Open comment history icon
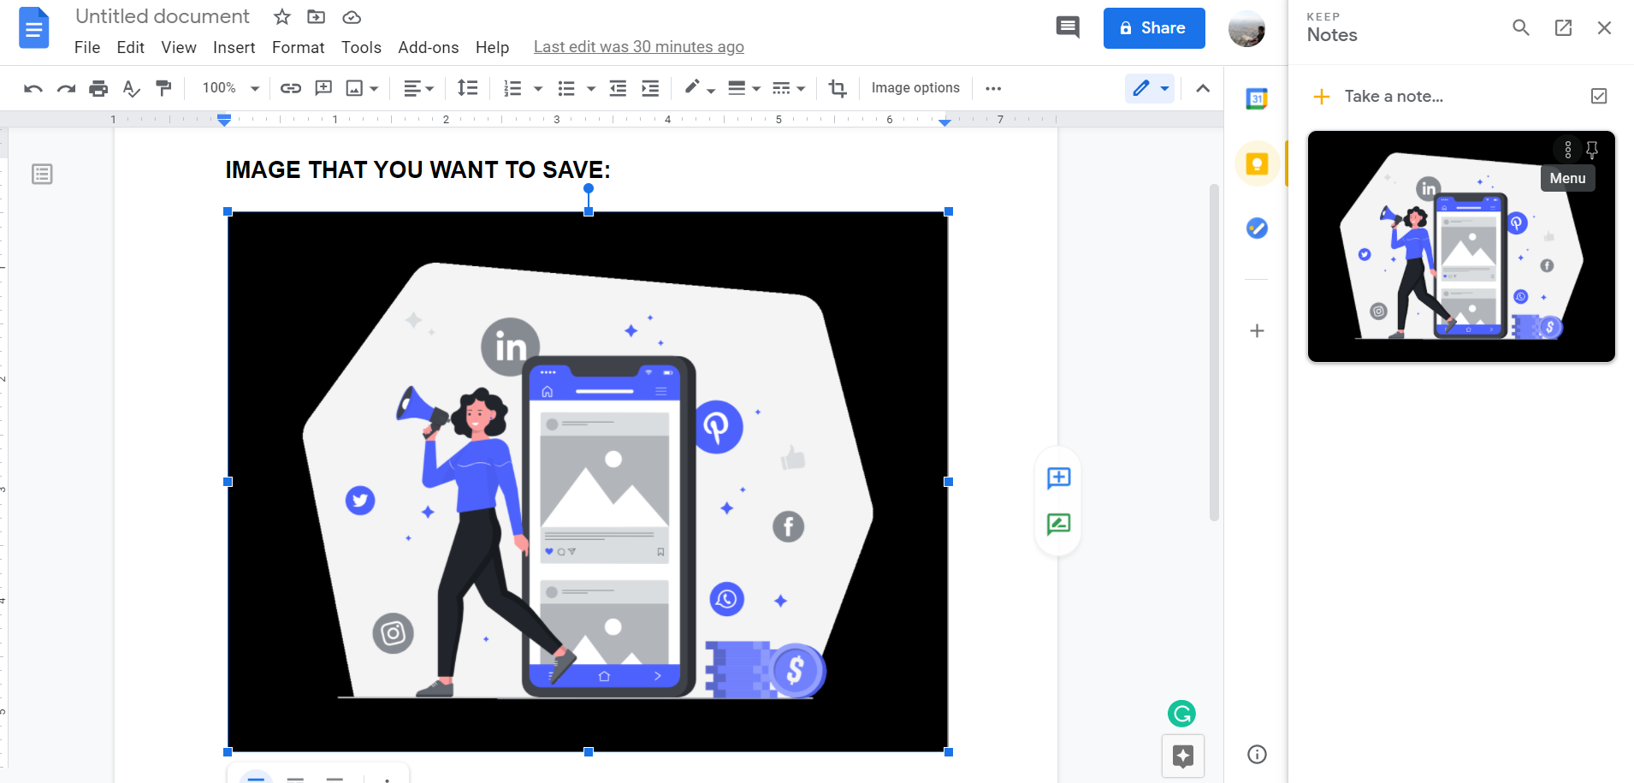The image size is (1634, 783). pos(1068,27)
